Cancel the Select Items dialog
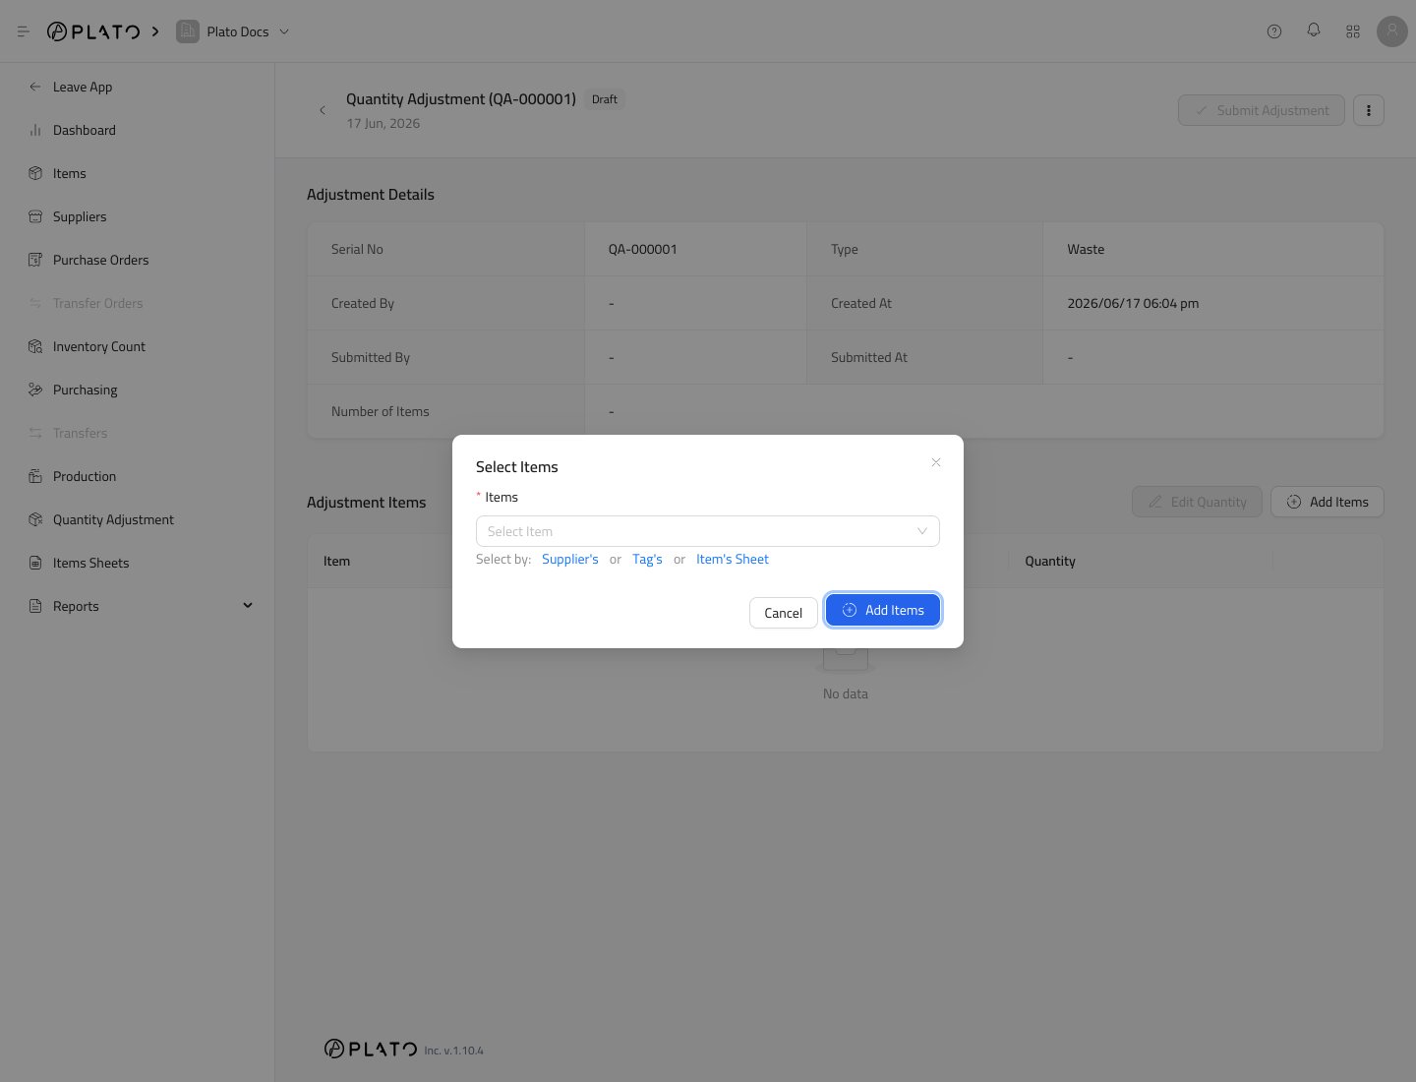1416x1082 pixels. pos(784,613)
